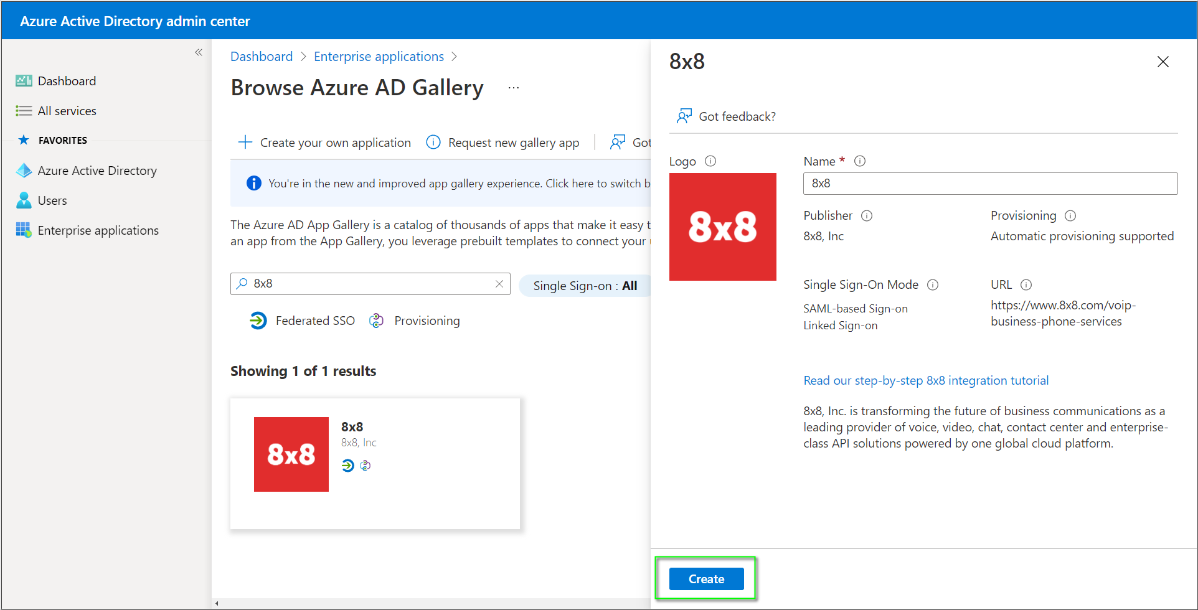Click the magnifier icon in the search box
Screen dimensions: 1198x610
click(x=242, y=284)
